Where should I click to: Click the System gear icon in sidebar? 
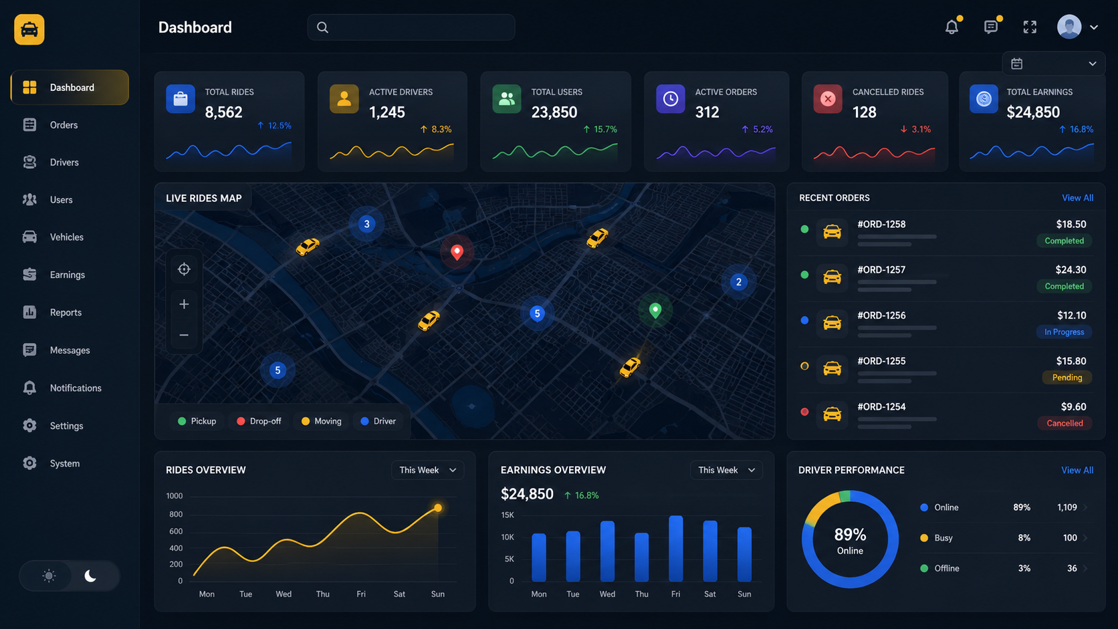pos(29,463)
